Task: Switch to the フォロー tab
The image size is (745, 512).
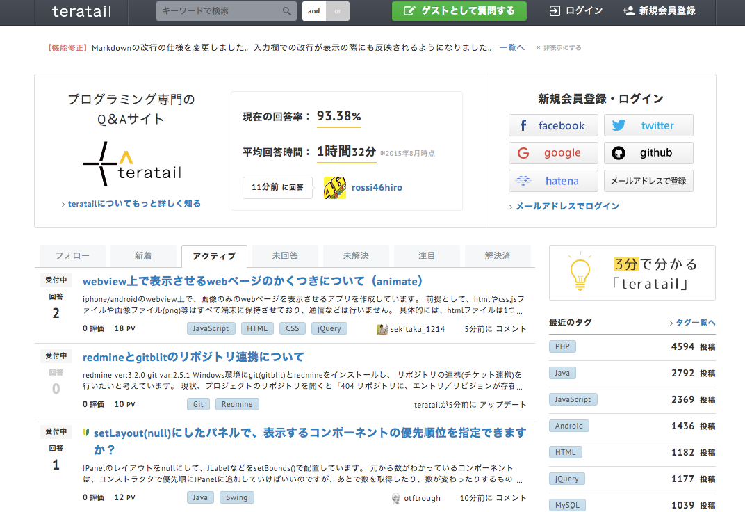Action: coord(72,256)
